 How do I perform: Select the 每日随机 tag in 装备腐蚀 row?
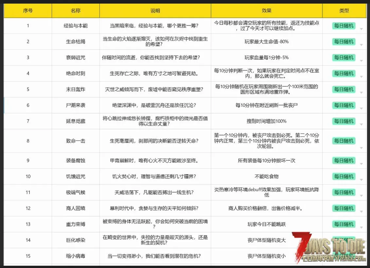pos(343,160)
